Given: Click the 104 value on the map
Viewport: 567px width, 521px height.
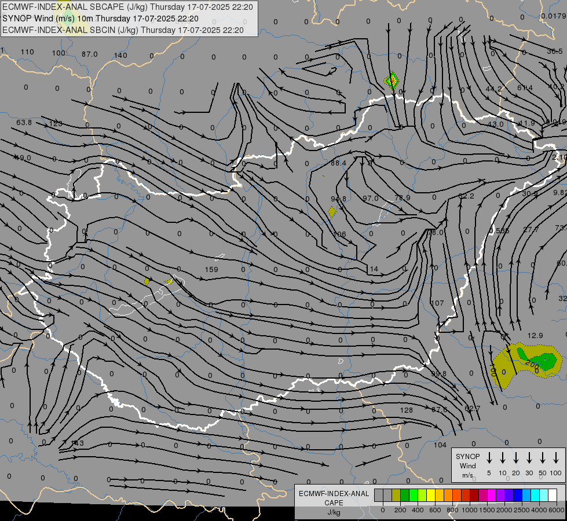Looking at the screenshot, I should click(440, 445).
